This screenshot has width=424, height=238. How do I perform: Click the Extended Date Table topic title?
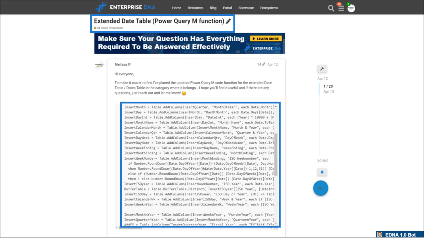(x=159, y=21)
